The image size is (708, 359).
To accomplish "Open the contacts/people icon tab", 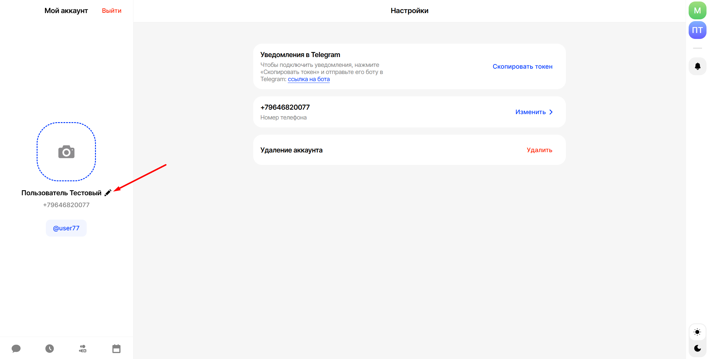I will 83,348.
